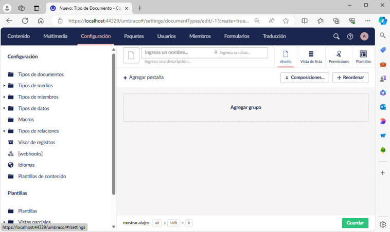Click the Idiomas globe icon

coord(11,165)
